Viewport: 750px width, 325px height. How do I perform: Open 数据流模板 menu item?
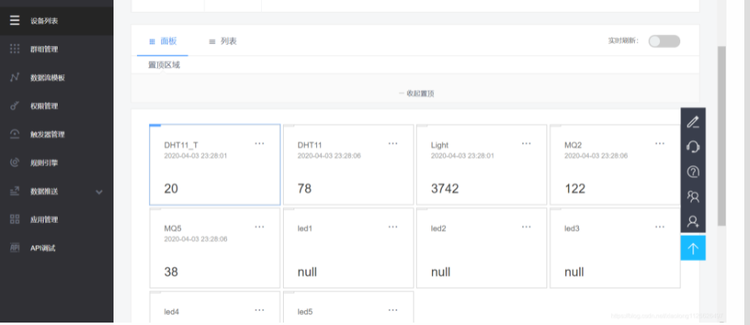click(x=48, y=78)
